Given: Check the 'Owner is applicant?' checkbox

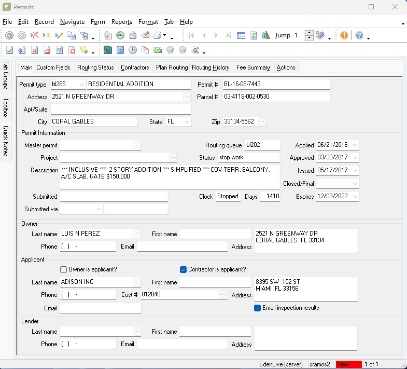Looking at the screenshot, I should tap(64, 269).
